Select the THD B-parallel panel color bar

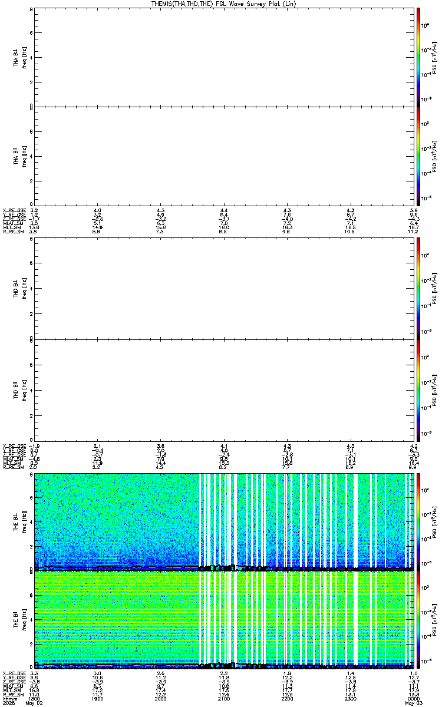(418, 389)
